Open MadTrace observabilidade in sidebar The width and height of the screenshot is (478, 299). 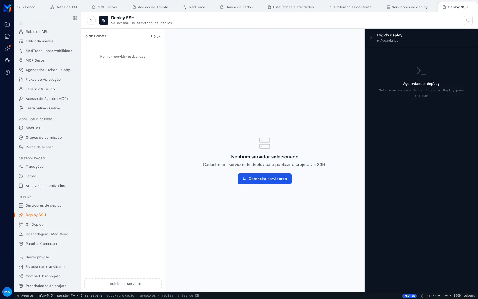click(48, 51)
